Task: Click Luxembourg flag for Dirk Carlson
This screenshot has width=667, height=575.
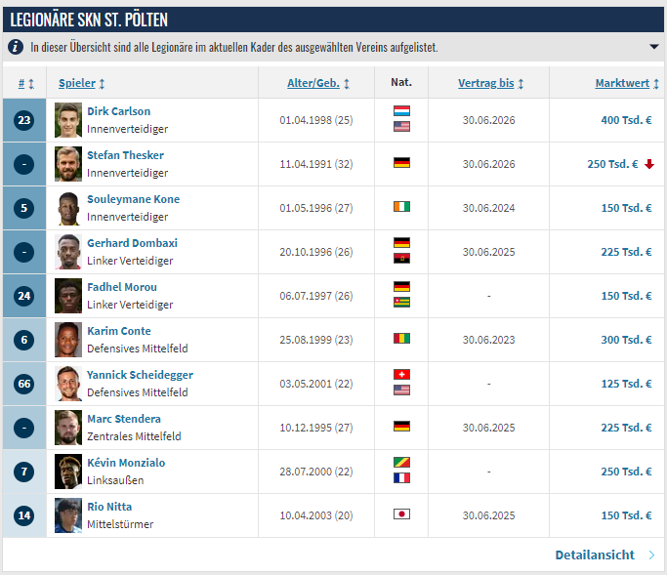Action: (x=401, y=111)
